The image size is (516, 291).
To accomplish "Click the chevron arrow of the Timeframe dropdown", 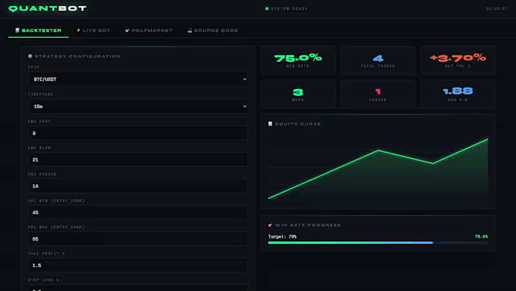I will point(244,106).
